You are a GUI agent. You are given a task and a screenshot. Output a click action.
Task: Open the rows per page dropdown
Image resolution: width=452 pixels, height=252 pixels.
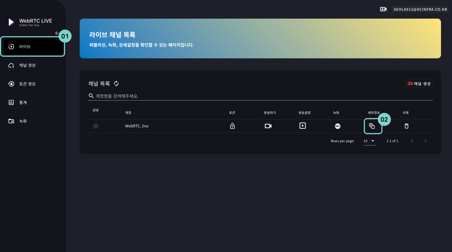[x=370, y=141]
